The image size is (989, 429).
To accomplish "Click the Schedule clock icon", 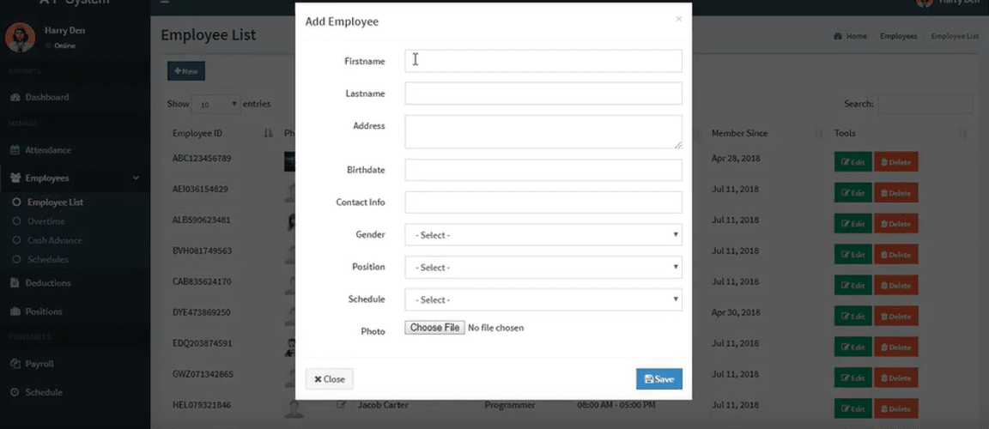I will [15, 392].
